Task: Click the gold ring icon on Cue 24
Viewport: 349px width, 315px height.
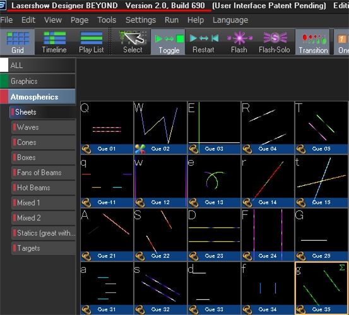Action: tap(247, 256)
